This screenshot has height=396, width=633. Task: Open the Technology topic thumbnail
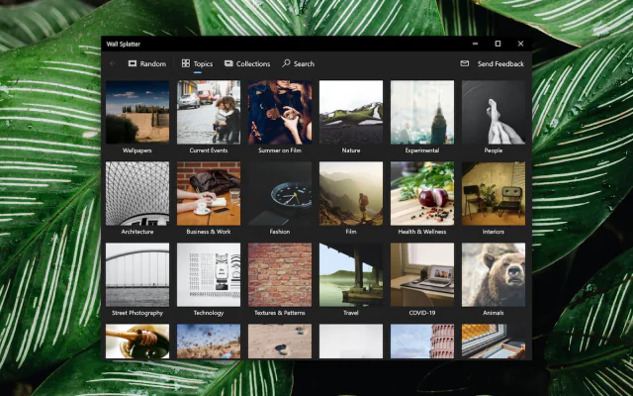209,275
